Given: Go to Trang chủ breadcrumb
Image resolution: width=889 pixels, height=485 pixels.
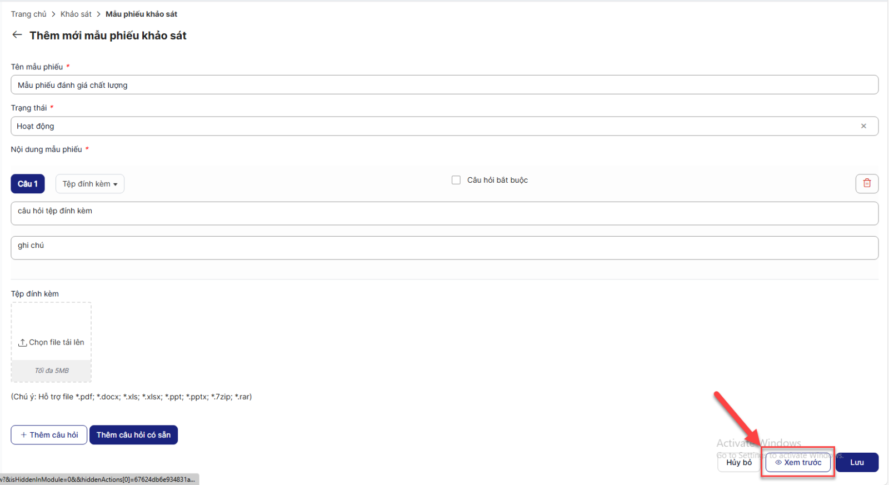Looking at the screenshot, I should [x=29, y=14].
